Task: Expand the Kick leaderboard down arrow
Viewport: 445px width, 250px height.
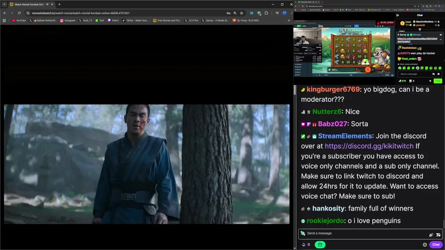Action: [x=420, y=30]
